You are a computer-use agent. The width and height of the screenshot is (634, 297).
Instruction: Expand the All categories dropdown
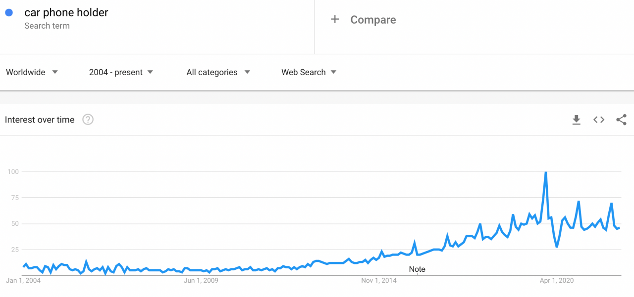click(218, 72)
